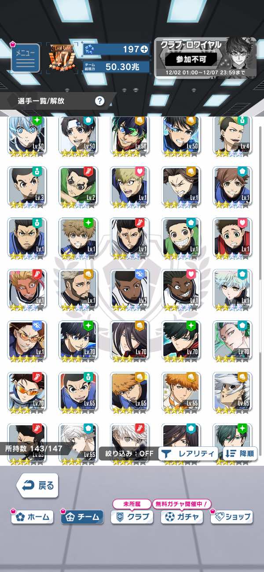The image size is (264, 572).
Task: Tap the TEAM RANK 7 badge
Action: click(62, 57)
